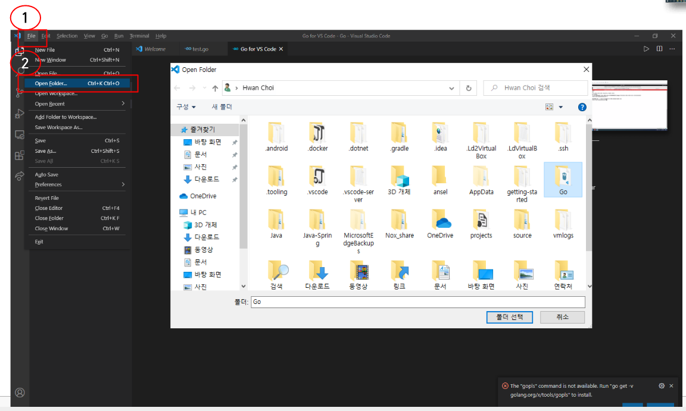Select the 연락처 folder icon
The height and width of the screenshot is (411, 686).
click(x=563, y=271)
